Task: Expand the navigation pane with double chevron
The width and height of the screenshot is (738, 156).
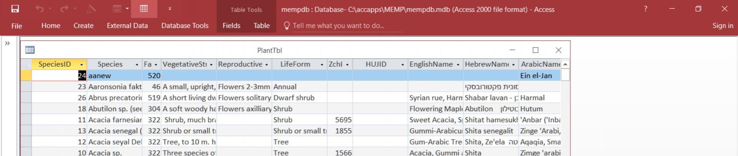Action: click(x=7, y=43)
